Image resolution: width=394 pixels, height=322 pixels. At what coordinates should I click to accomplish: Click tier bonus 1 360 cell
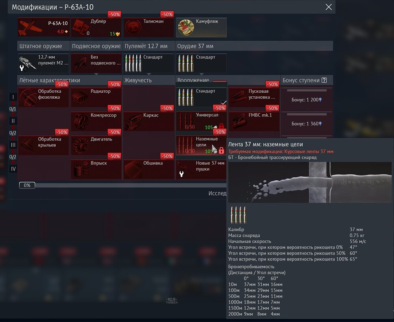point(307,124)
